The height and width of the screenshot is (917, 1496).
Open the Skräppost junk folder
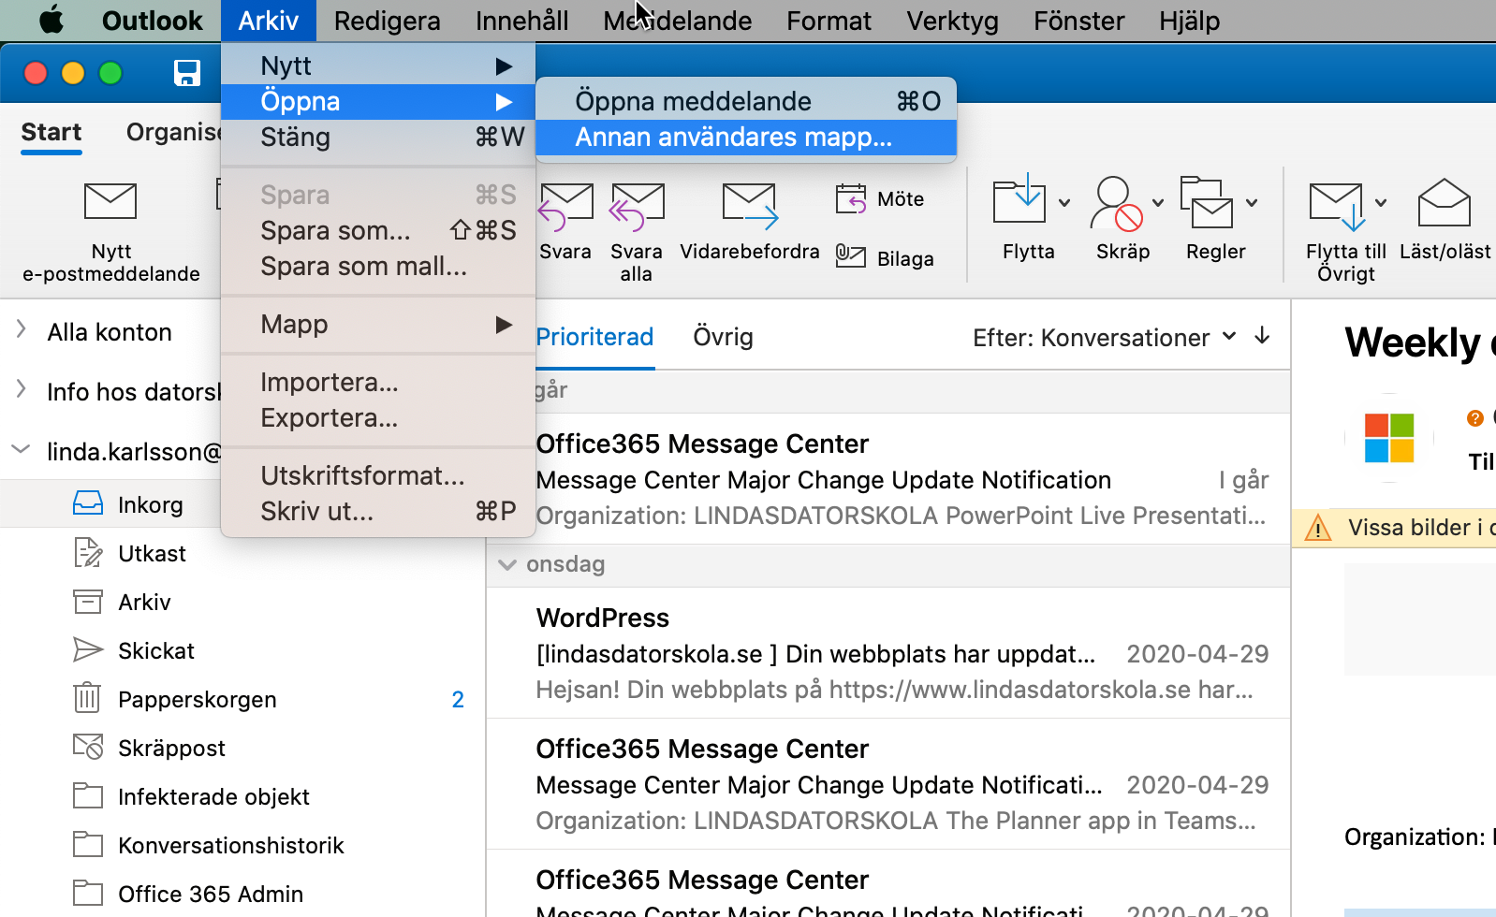click(x=242, y=748)
